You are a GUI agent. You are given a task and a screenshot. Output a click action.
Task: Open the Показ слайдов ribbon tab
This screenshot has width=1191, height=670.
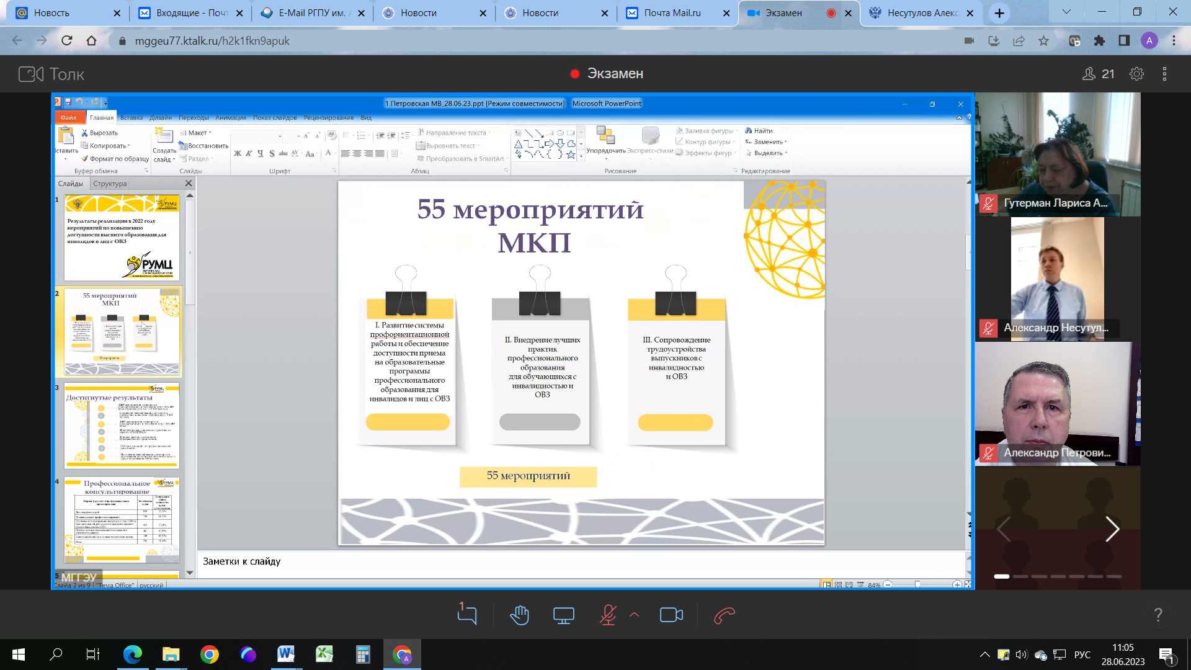tap(275, 117)
